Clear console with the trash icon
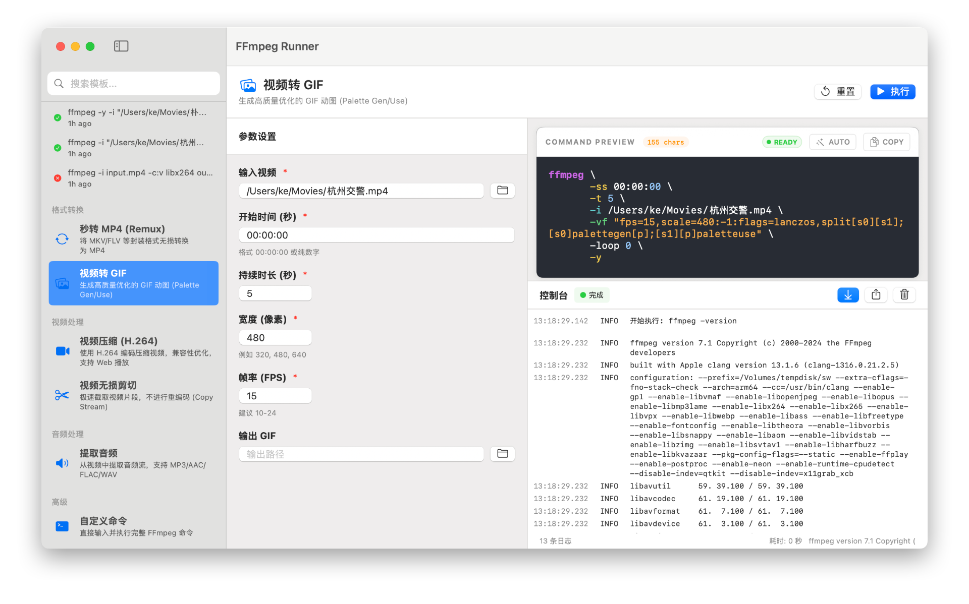Image resolution: width=969 pixels, height=604 pixels. pos(904,295)
